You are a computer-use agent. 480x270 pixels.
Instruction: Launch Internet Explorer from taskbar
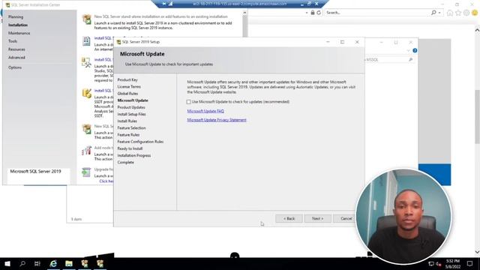53,263
